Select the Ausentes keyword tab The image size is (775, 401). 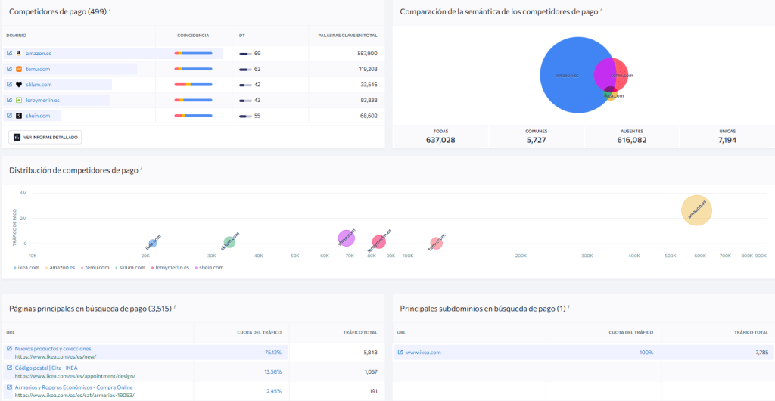pos(632,136)
